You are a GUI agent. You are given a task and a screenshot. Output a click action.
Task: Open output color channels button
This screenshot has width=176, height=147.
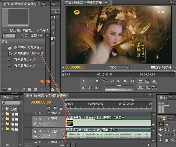pos(154,81)
